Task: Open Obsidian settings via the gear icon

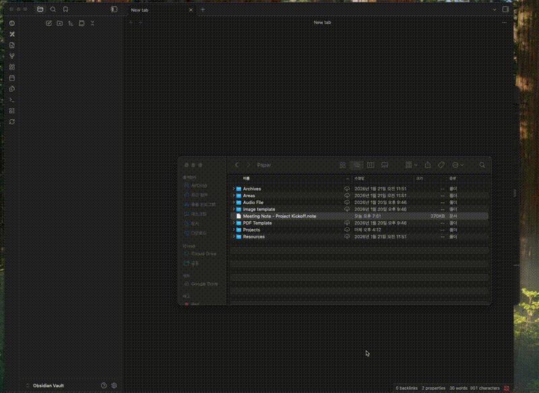Action: point(114,385)
